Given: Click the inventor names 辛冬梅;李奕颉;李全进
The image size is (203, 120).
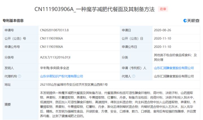Looking at the screenshot, I should 54,68.
